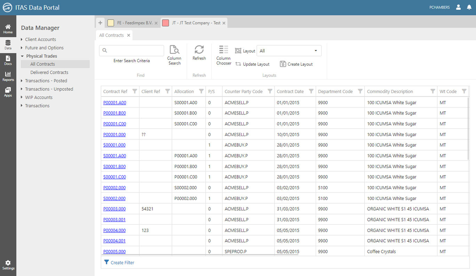Close the FE - Feedimpex B.V. tab
Image resolution: width=476 pixels, height=276 pixels.
click(x=156, y=23)
